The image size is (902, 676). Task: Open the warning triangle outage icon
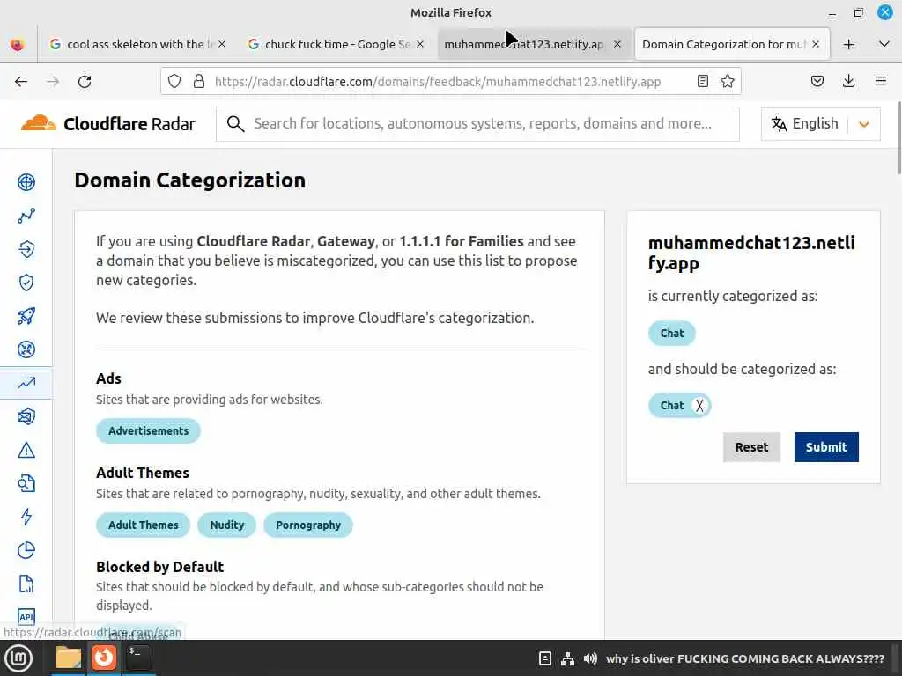[x=26, y=450]
